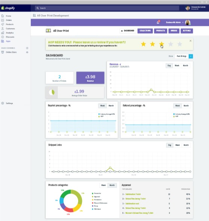Select Month on Products categories chart

[112, 185]
